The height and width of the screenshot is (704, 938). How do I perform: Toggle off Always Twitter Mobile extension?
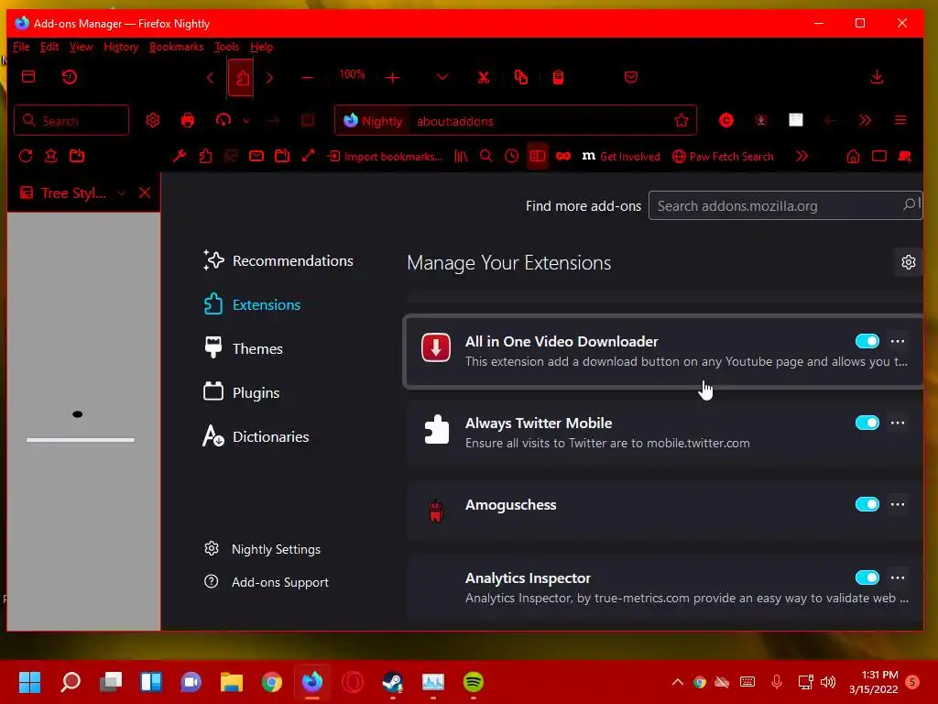(867, 423)
